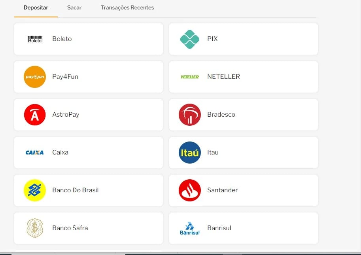
Task: Click the red Santander flame logo
Action: 190,190
